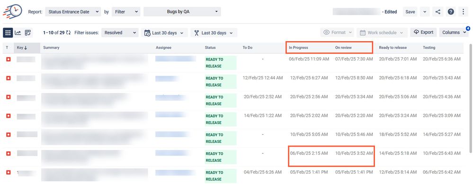Image resolution: width=473 pixels, height=184 pixels.
Task: Click bug icon in row with 06/Feb/25 2:15 AM
Action: (9, 154)
